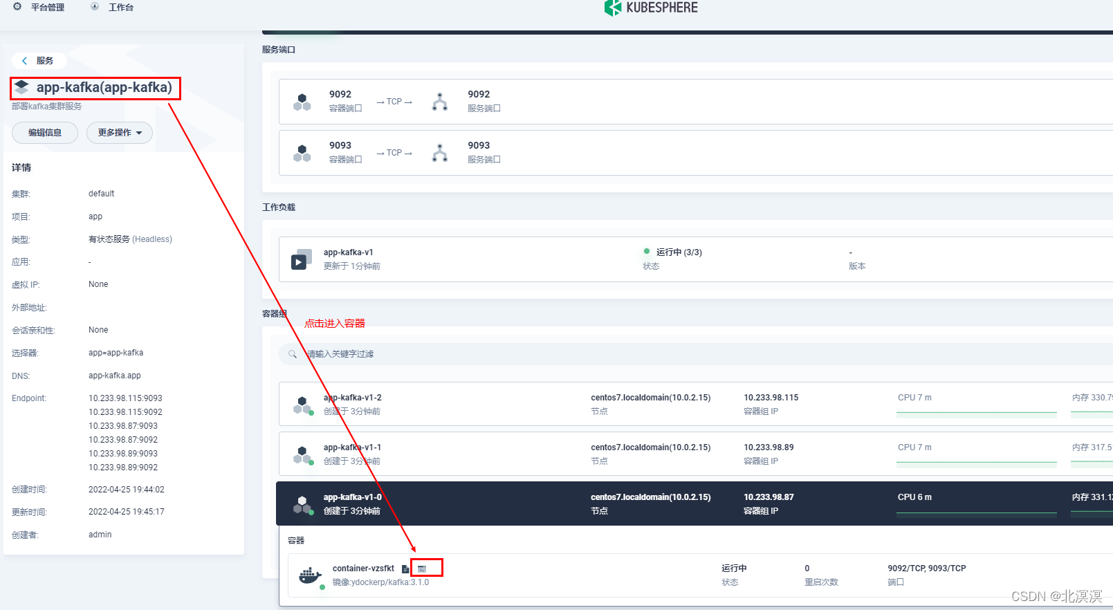1113x610 pixels.
Task: Focus the pod keyword filter field
Action: click(x=695, y=354)
